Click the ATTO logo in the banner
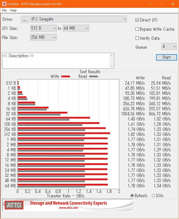This screenshot has height=219, width=179. click(x=14, y=205)
